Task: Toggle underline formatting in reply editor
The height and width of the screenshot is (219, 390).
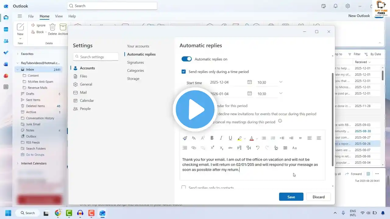Action: point(230,138)
